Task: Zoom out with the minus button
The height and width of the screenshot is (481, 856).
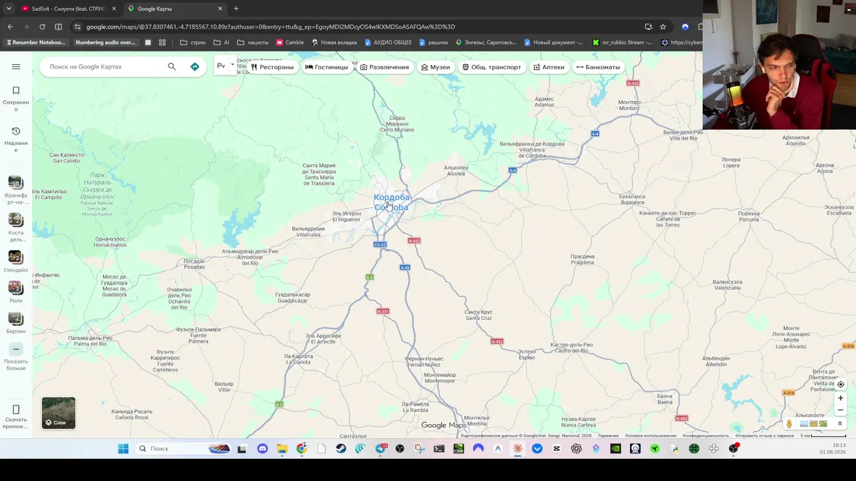Action: [x=841, y=410]
